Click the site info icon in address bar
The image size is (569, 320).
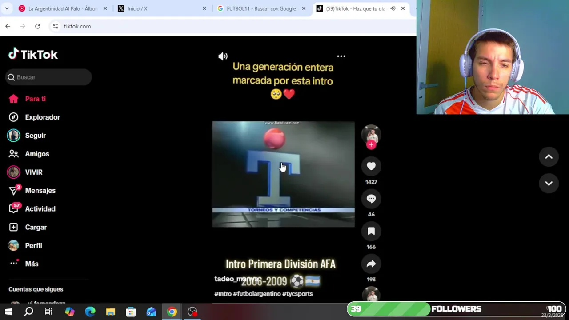(x=56, y=26)
